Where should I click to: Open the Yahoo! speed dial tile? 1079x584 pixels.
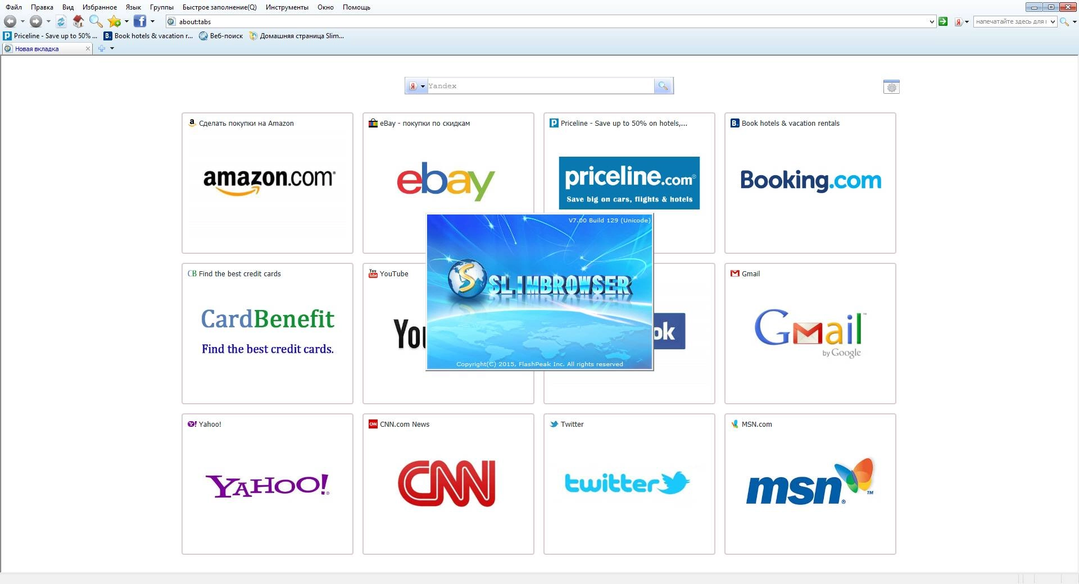[x=268, y=484]
